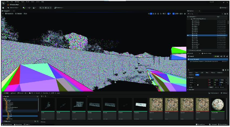Open the Platforms dropdown
The width and height of the screenshot is (230, 127).
click(59, 8)
